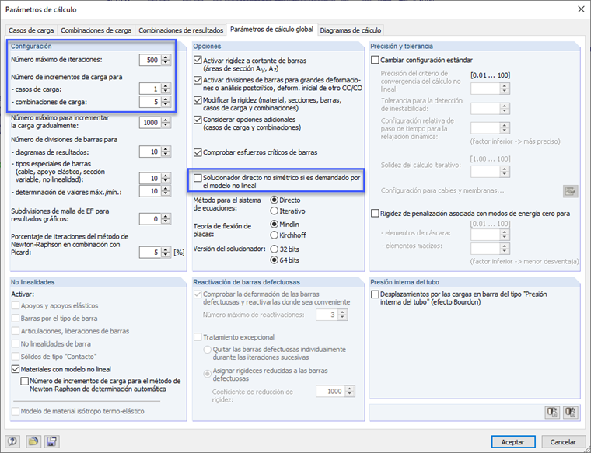Adjust the tipos especiales de barras spinner arrows
Image resolution: width=591 pixels, height=453 pixels.
(166, 178)
